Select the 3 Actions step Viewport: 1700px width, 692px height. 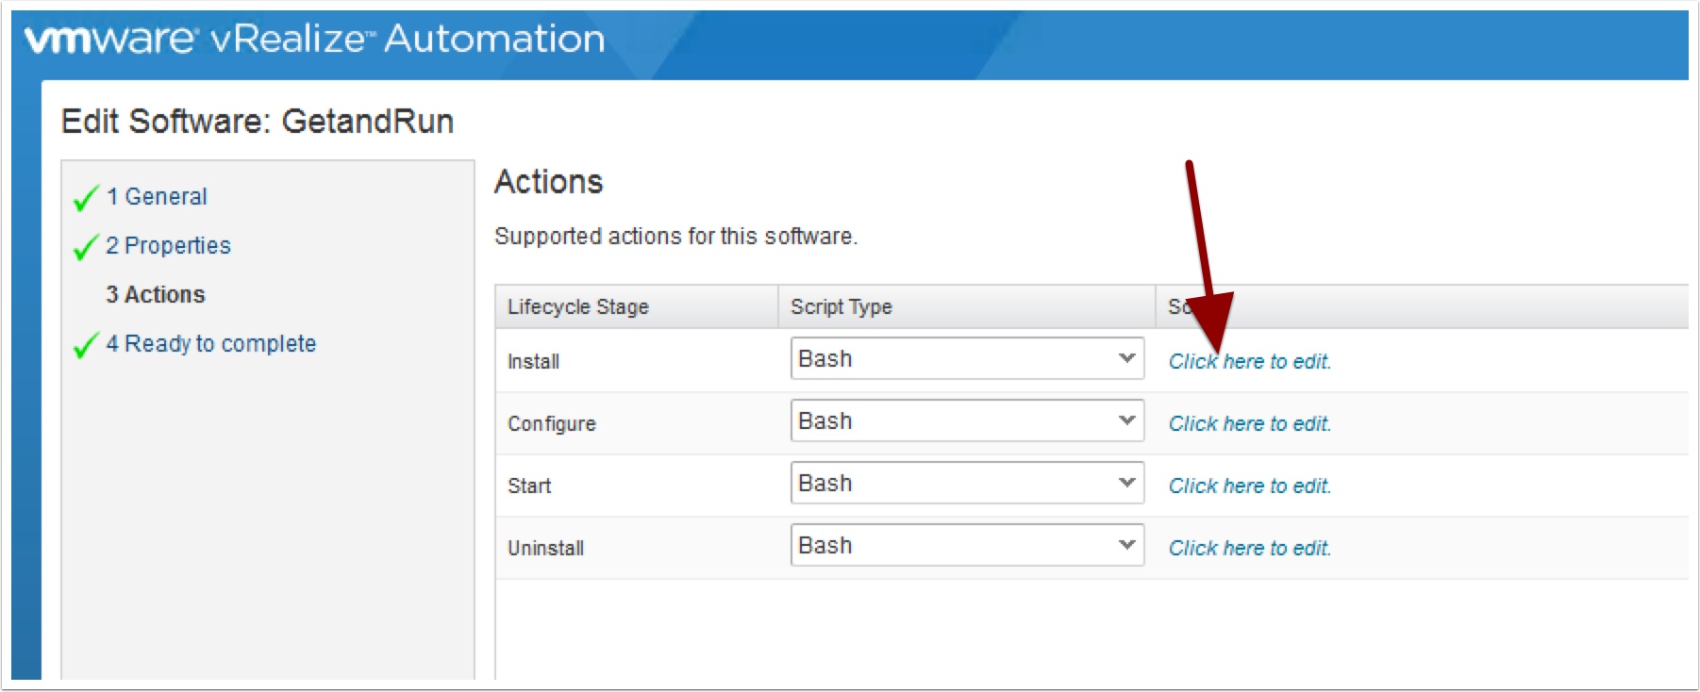point(156,295)
